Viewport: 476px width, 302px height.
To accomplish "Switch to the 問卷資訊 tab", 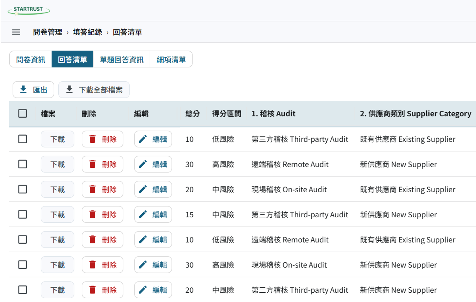I will (31, 60).
